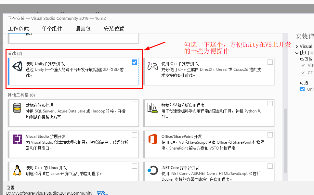This screenshot has width=314, height=195.
Task: Check the .NET Core cross-platform workload
Action: [270, 166]
